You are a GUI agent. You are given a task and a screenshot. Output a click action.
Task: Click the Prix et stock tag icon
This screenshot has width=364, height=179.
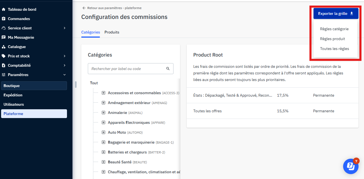[x=4, y=56]
